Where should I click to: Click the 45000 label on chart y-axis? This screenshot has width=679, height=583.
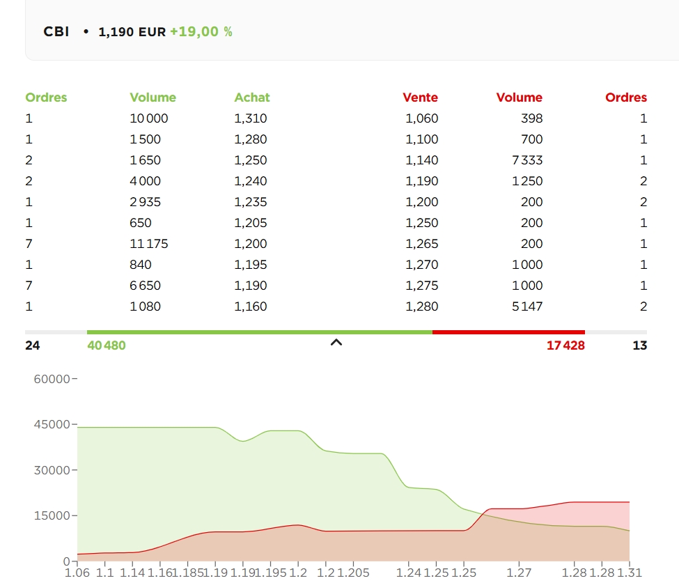click(51, 424)
